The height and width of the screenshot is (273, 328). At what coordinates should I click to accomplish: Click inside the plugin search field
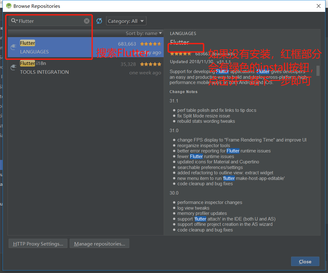coord(50,21)
